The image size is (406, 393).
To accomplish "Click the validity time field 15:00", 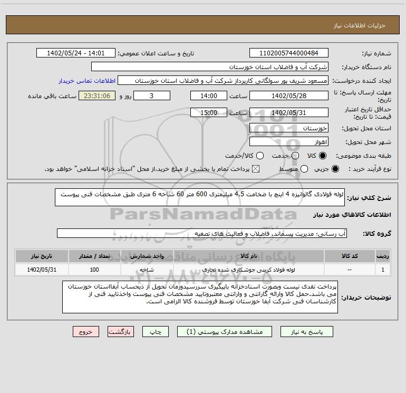I will 209,112.
